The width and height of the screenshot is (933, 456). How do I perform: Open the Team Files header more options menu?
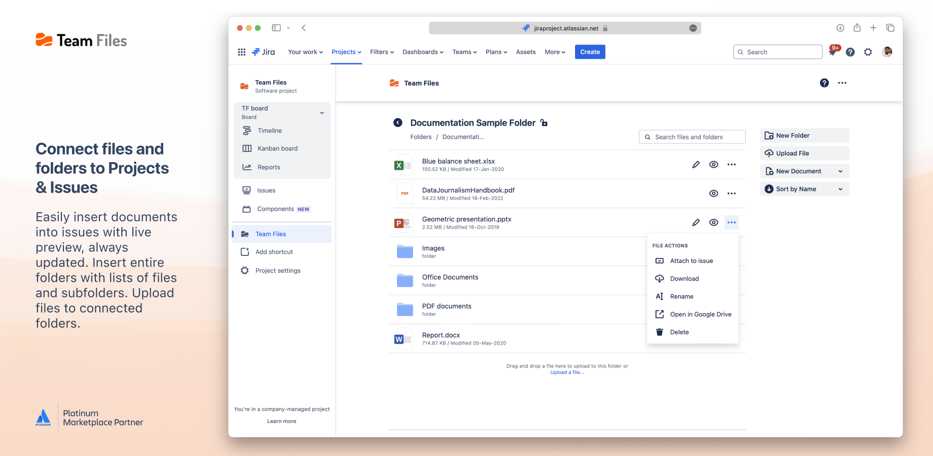[842, 83]
